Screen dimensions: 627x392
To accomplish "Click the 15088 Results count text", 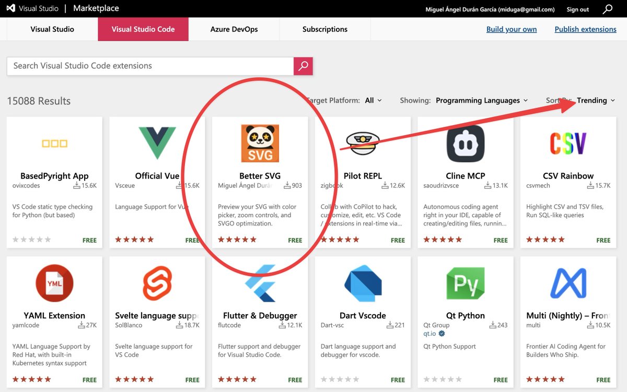I will tap(39, 101).
